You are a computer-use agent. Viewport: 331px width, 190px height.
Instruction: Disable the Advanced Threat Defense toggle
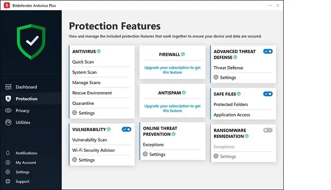click(268, 51)
